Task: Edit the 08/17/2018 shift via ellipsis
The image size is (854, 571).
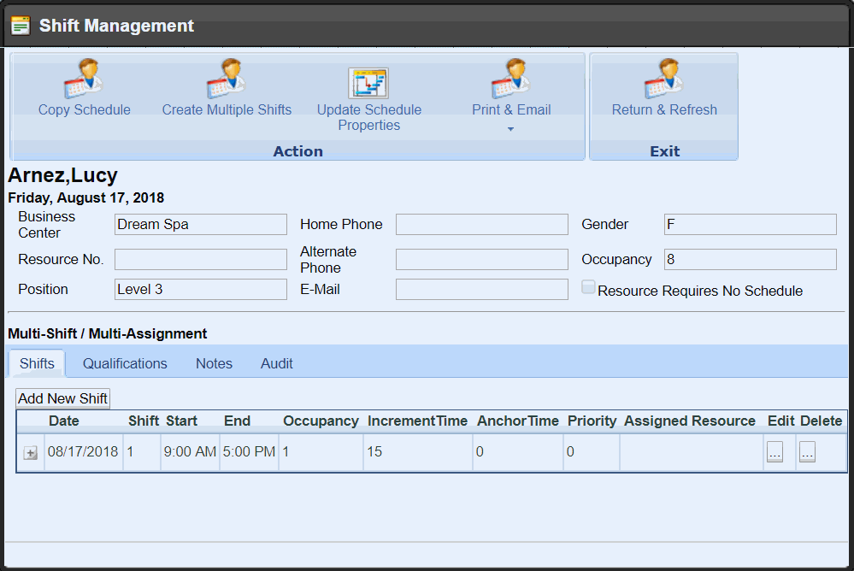Action: point(775,451)
